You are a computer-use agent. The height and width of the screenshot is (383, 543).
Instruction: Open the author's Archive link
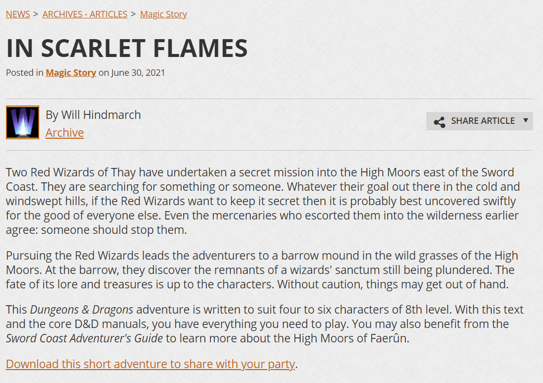point(65,133)
